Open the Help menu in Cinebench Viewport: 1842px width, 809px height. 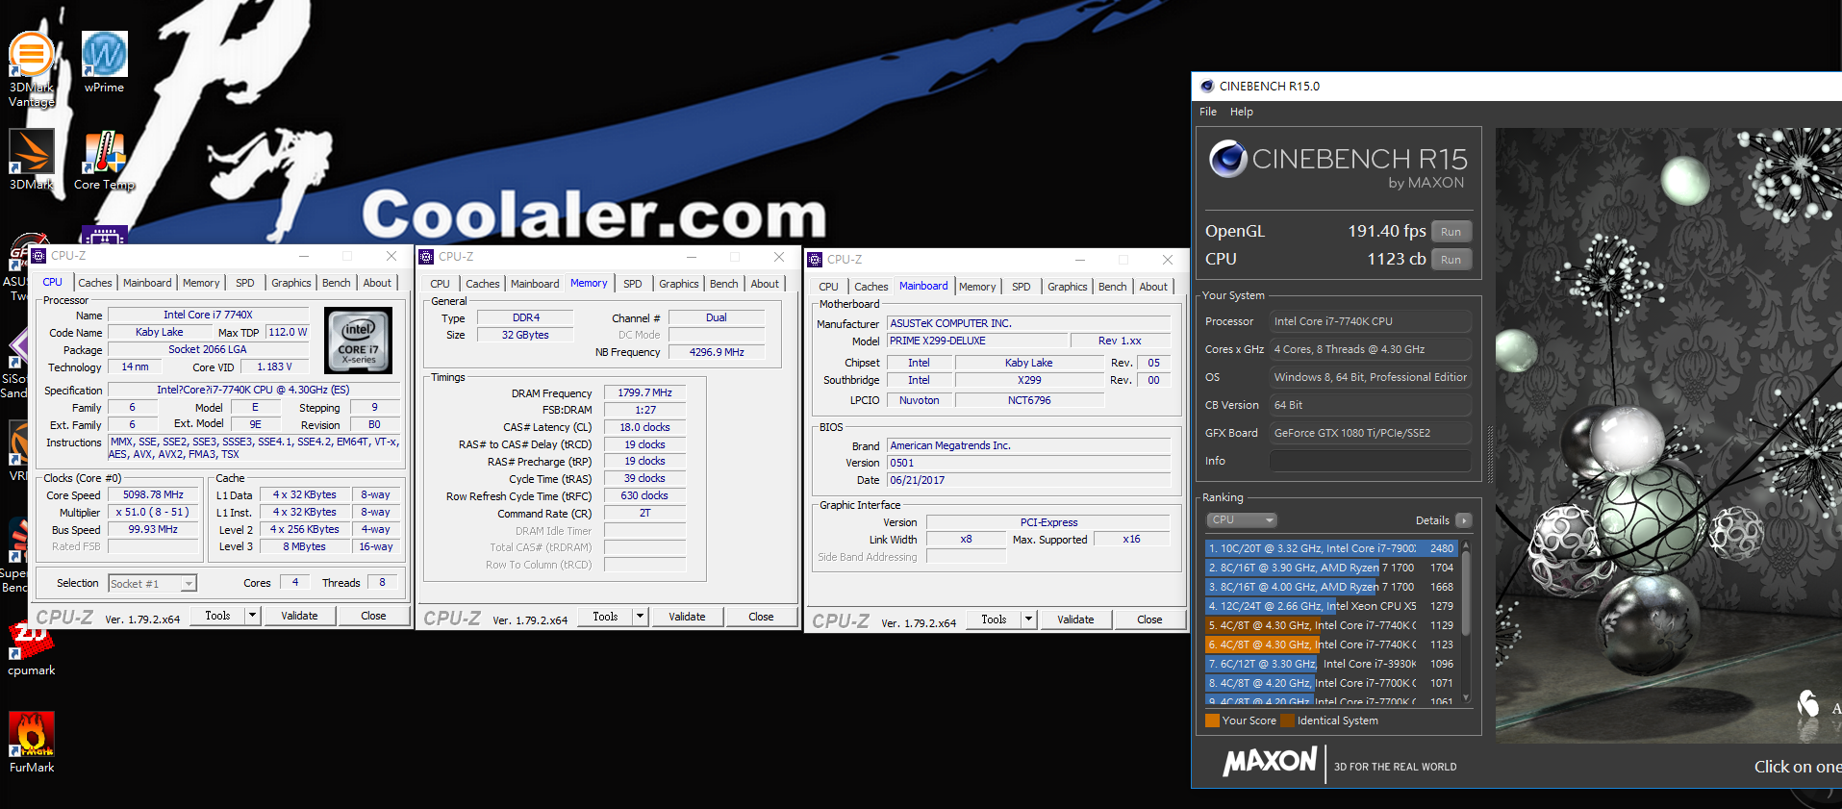(1242, 112)
